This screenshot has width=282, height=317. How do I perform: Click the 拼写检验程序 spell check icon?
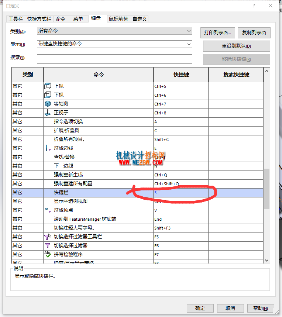point(48,254)
